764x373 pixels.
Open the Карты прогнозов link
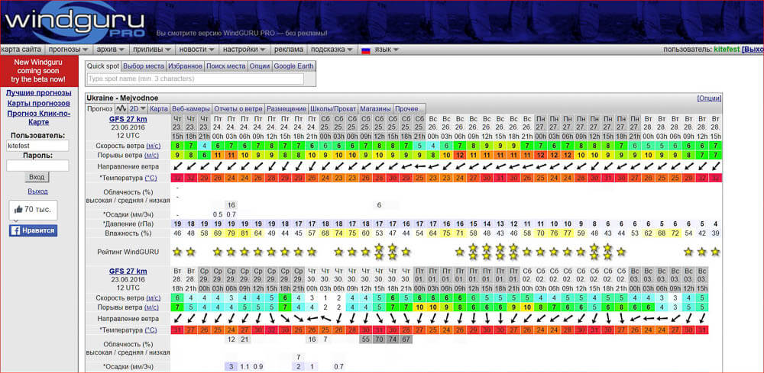click(x=38, y=103)
